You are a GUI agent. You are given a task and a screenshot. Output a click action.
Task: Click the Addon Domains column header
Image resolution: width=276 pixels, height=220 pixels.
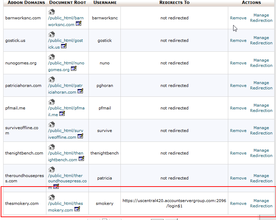[x=26, y=2]
